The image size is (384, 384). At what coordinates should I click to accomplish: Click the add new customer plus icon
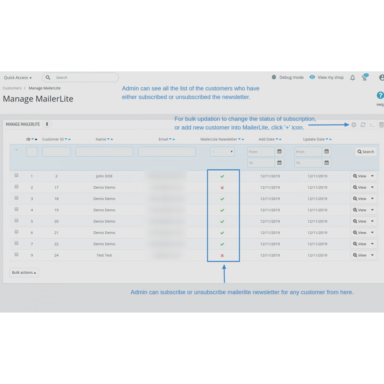coord(354,125)
